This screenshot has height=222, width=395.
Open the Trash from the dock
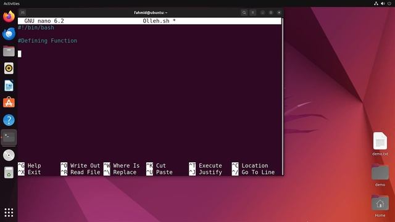pos(9,173)
